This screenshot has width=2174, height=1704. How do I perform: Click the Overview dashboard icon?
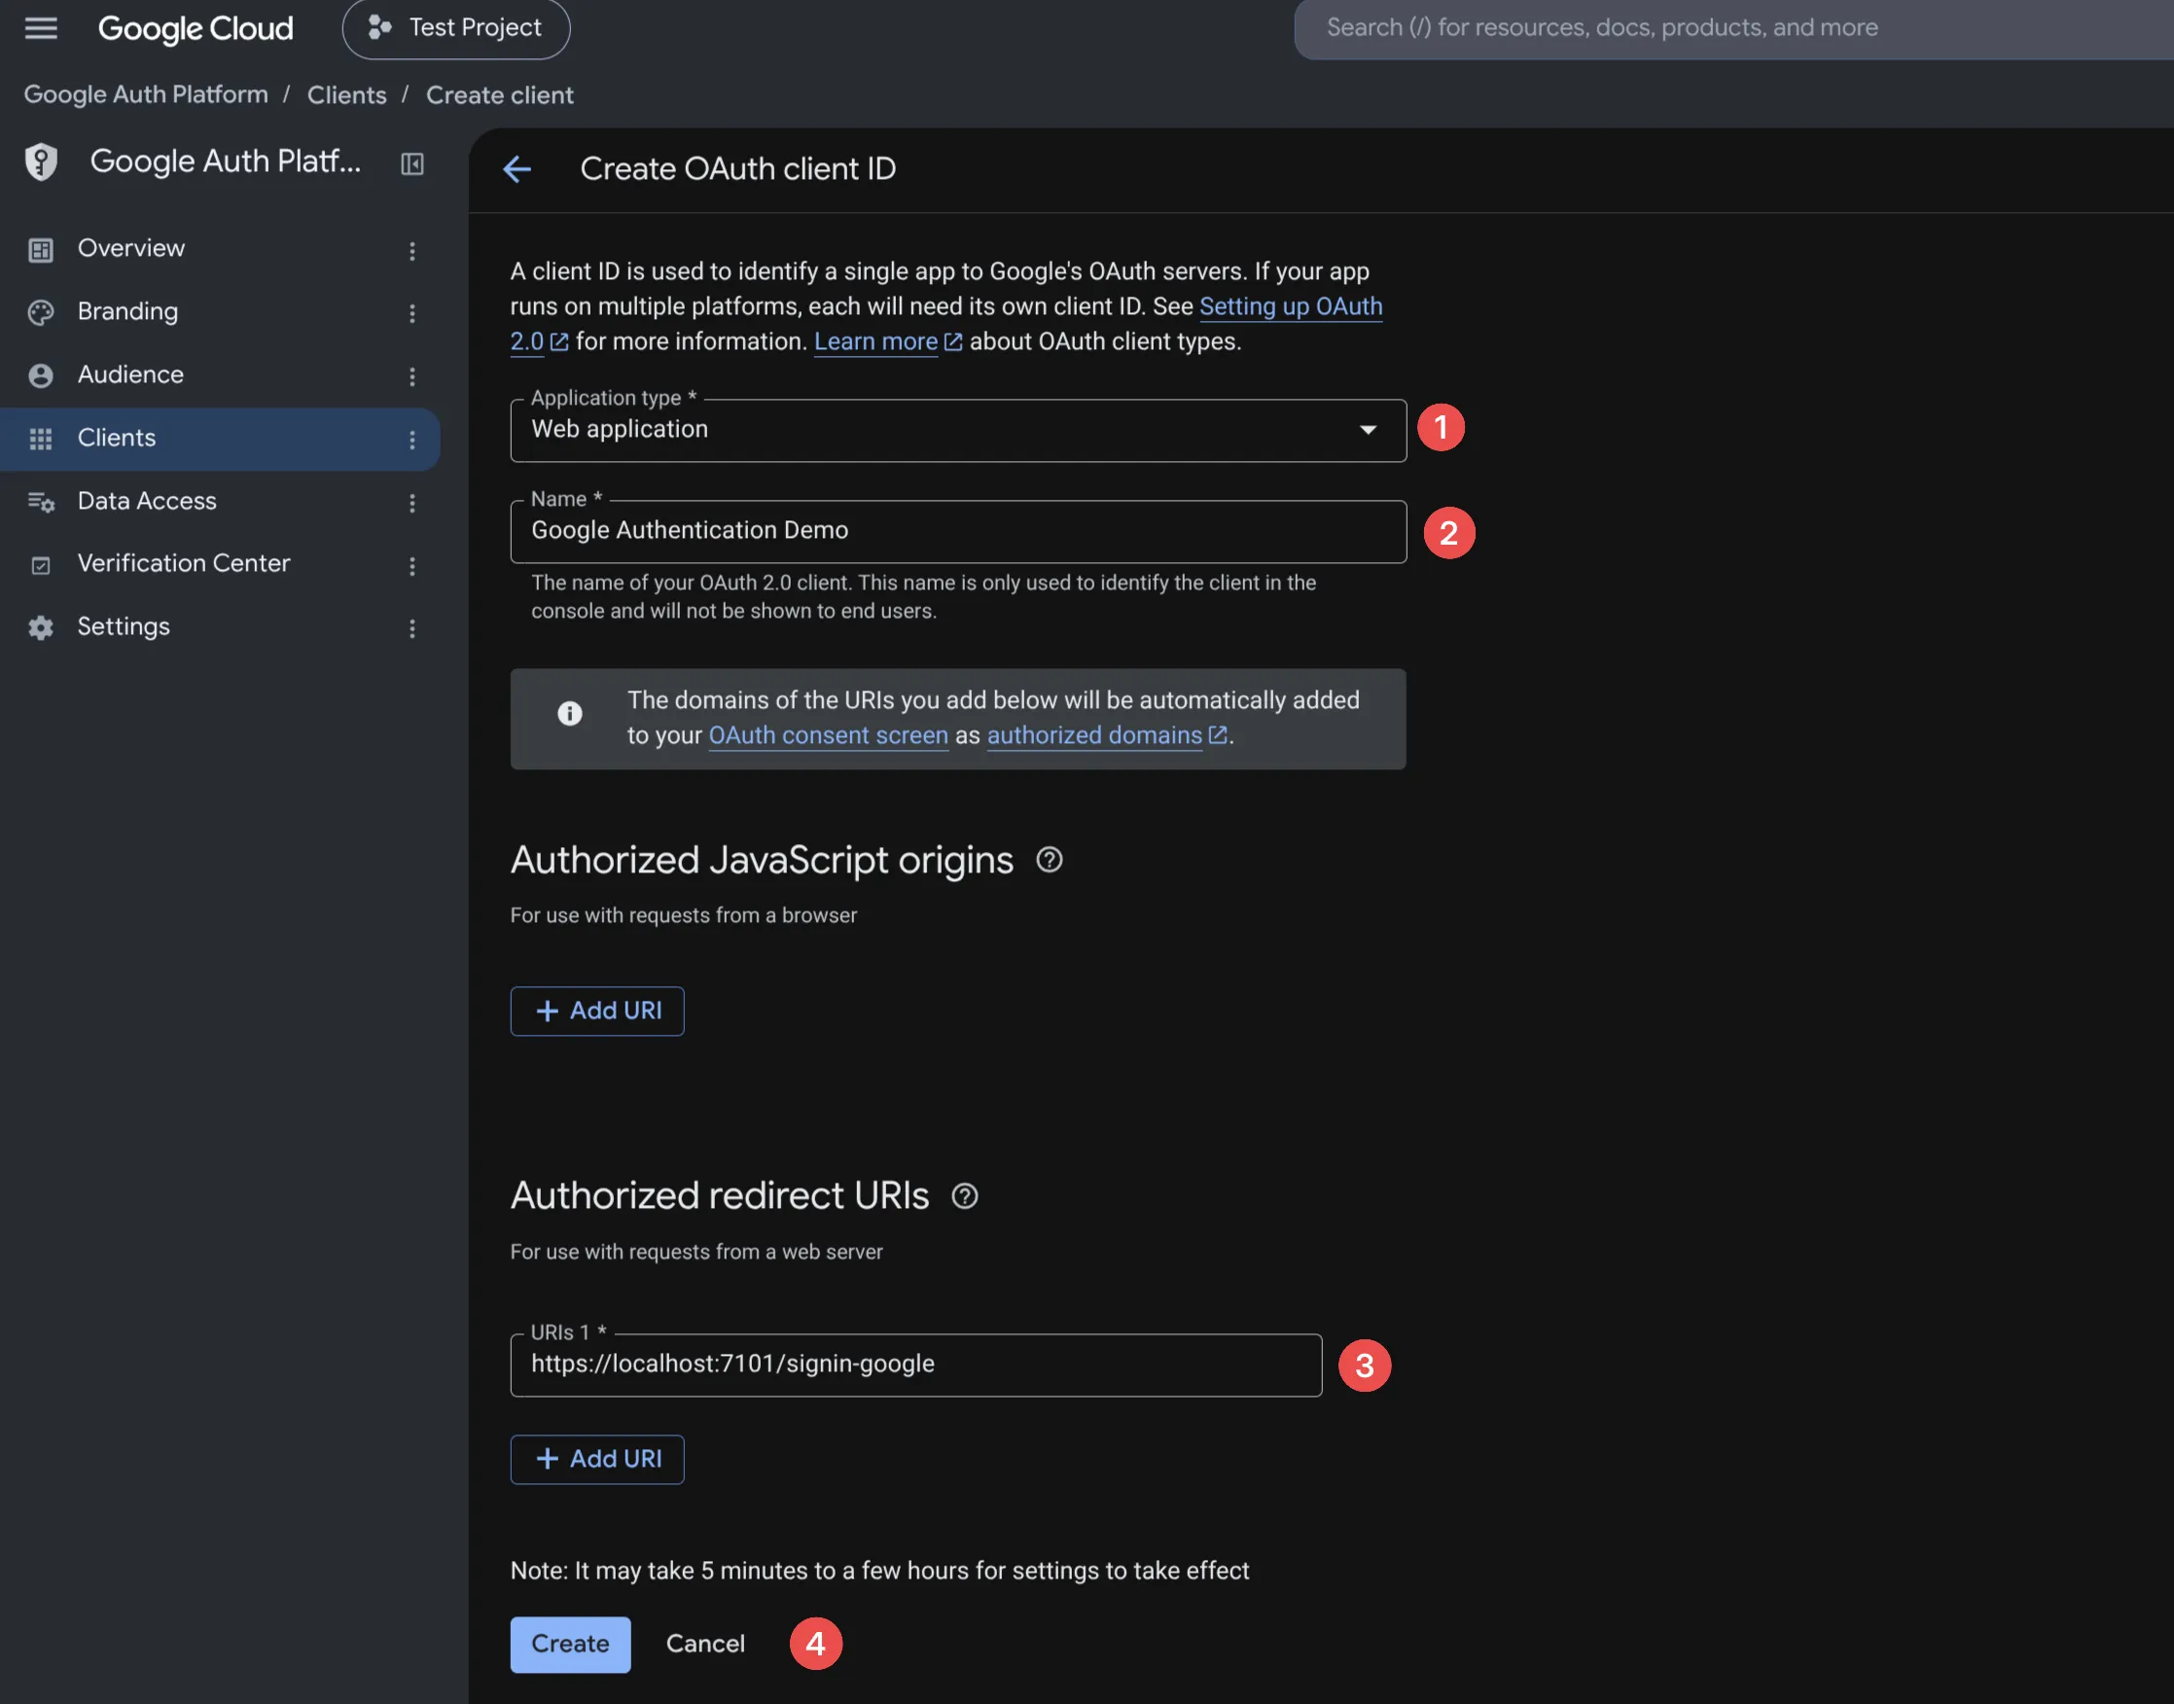41,249
